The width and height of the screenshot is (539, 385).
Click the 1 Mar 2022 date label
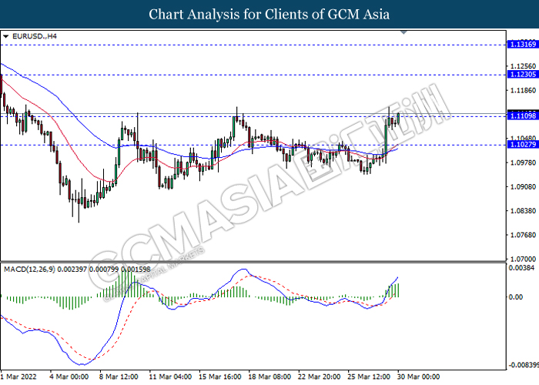tap(18, 377)
